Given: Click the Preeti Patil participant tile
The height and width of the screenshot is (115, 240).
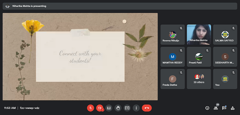Looking at the screenshot, I should (x=199, y=57).
